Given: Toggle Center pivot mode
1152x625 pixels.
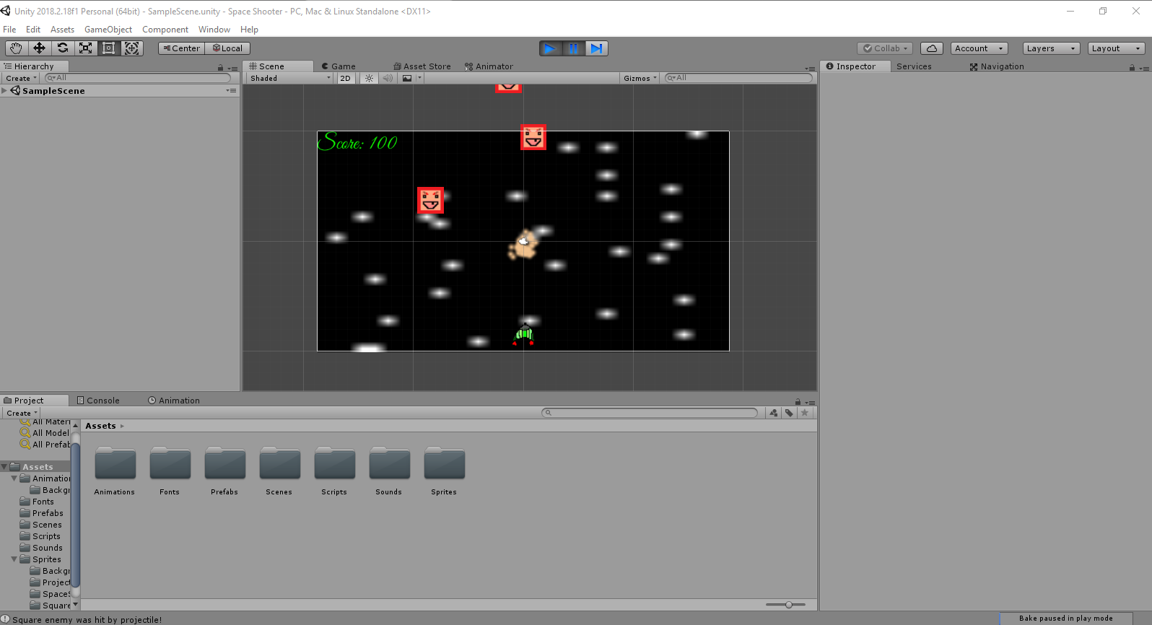Looking at the screenshot, I should pos(182,48).
